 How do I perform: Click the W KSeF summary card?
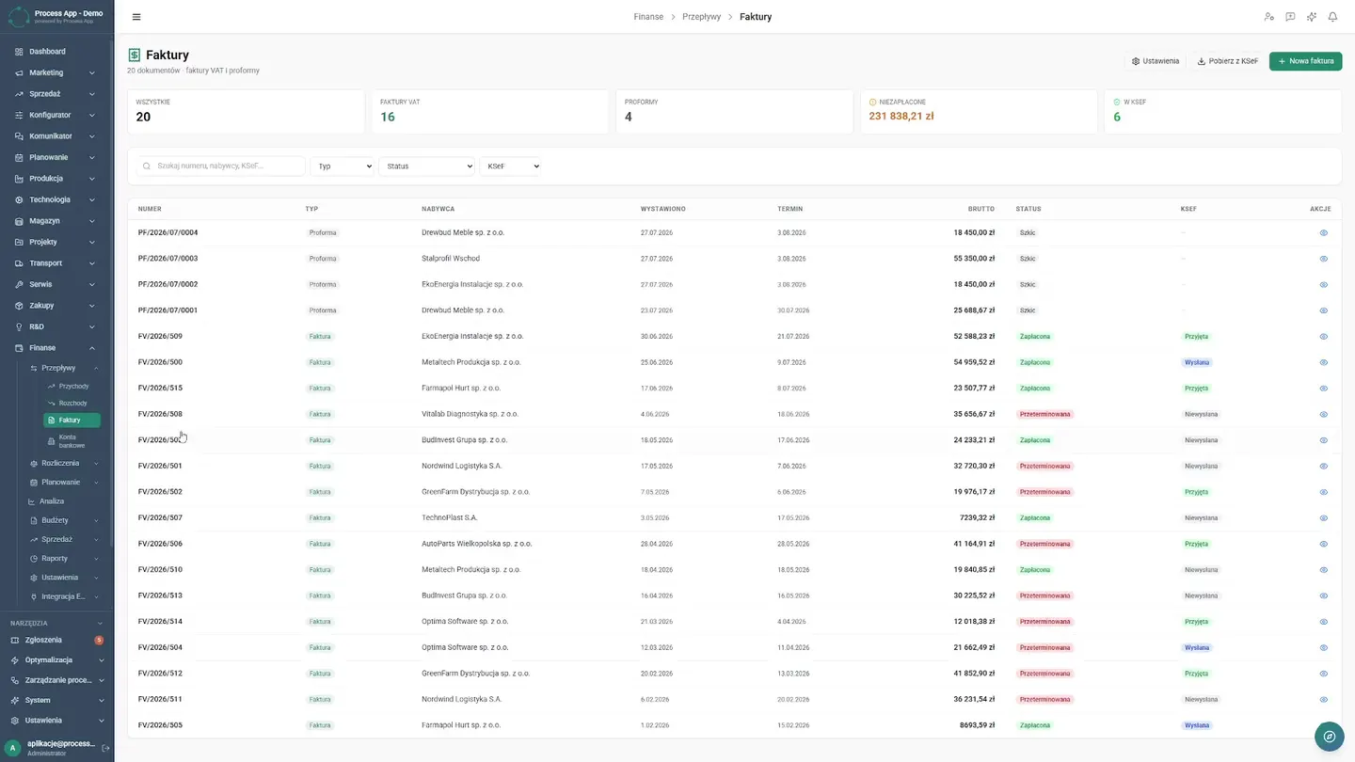1222,111
